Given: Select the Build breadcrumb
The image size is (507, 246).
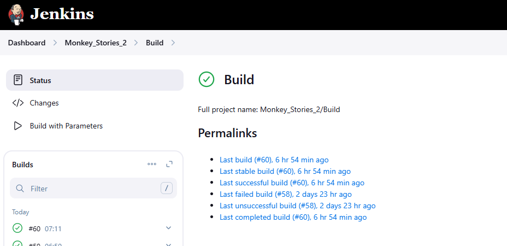Looking at the screenshot, I should (155, 43).
